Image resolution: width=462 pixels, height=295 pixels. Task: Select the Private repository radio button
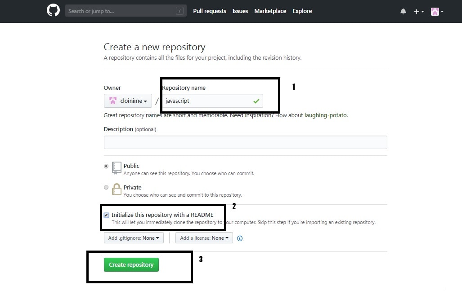pos(106,187)
